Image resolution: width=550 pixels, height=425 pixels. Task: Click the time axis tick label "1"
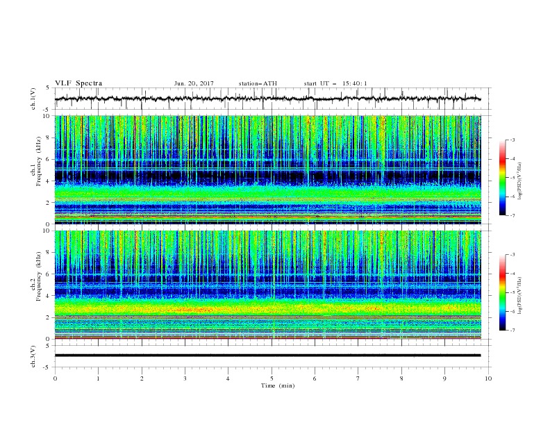click(x=98, y=378)
